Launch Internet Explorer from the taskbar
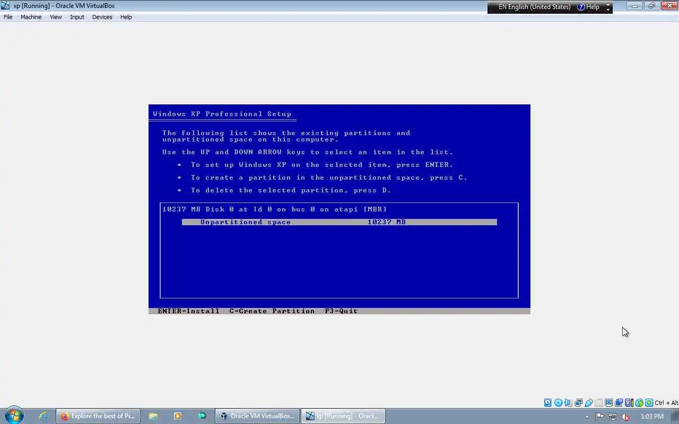Screen dimensions: 679x424 click(x=43, y=416)
